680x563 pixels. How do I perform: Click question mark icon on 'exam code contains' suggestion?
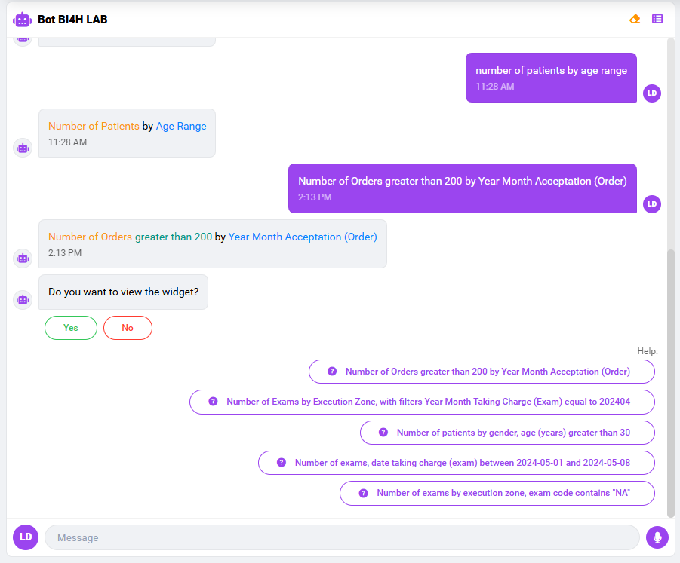(363, 493)
